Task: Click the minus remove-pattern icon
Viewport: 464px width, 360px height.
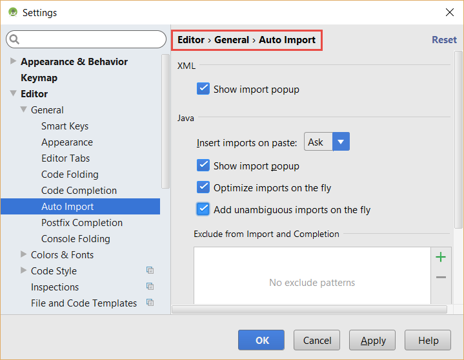Action: pos(441,277)
